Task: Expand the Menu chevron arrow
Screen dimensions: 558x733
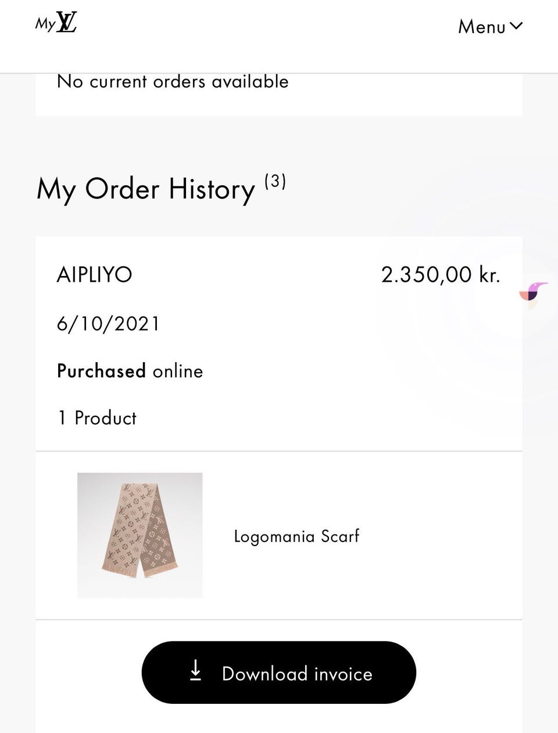Action: [516, 26]
